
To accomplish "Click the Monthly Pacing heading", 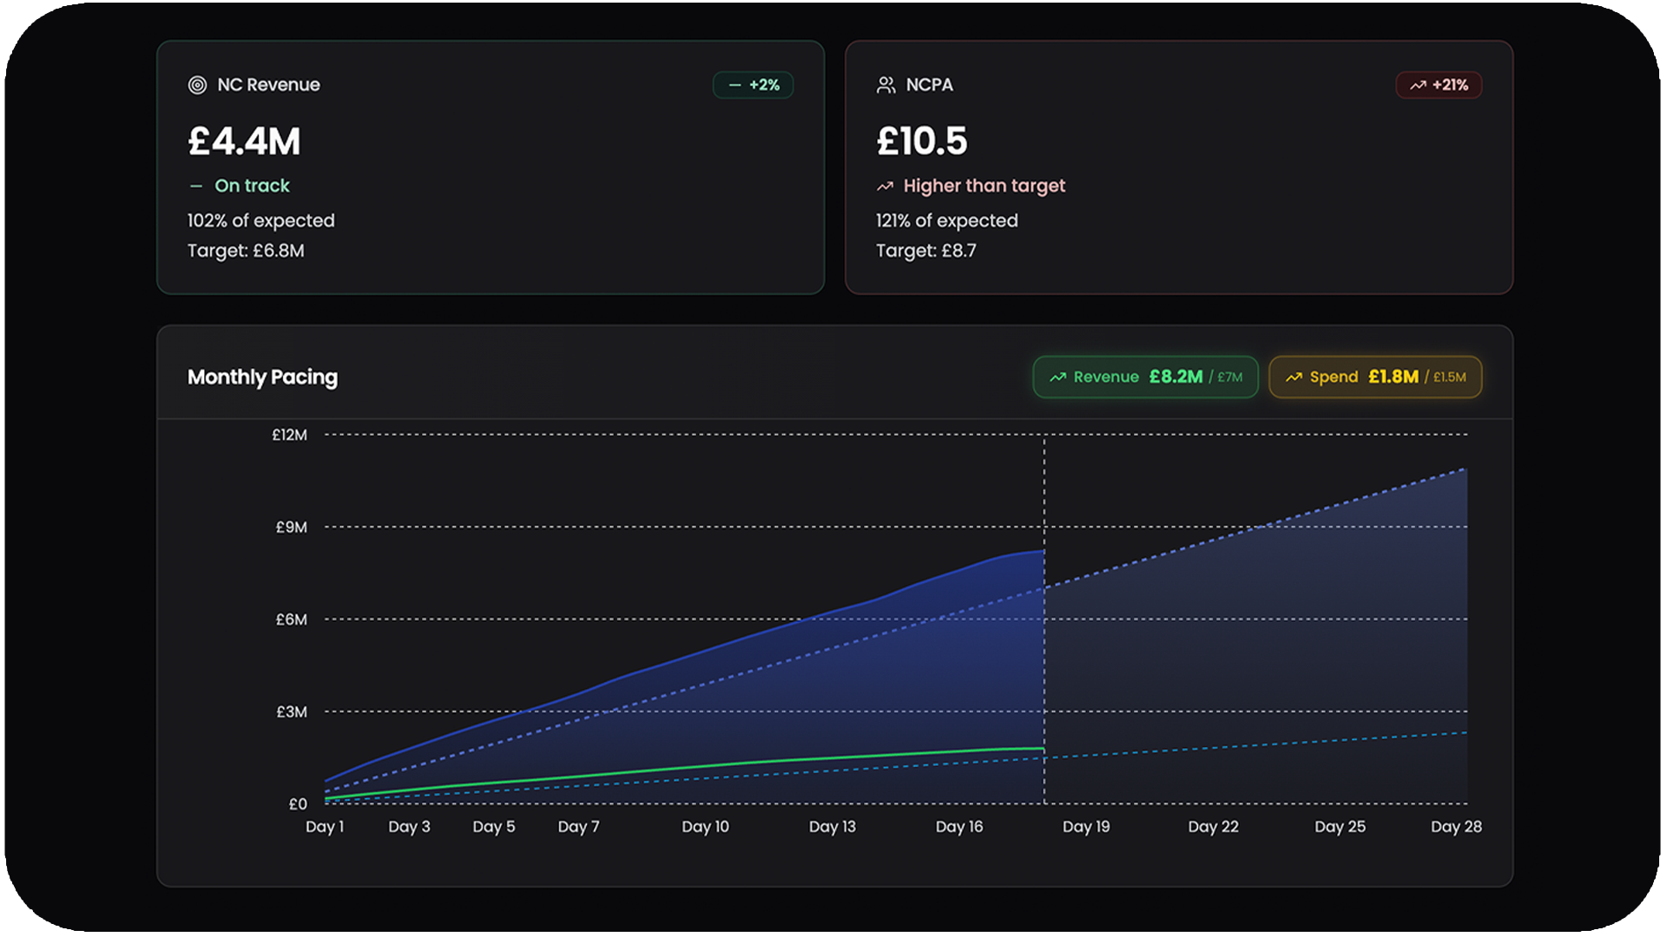I will pyautogui.click(x=262, y=377).
